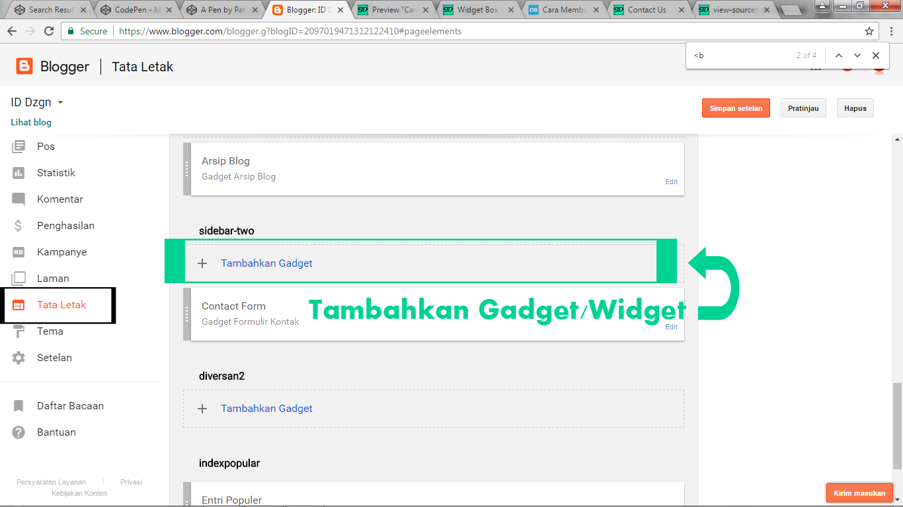The image size is (903, 507).
Task: Click Kirim masukan button
Action: (x=859, y=493)
